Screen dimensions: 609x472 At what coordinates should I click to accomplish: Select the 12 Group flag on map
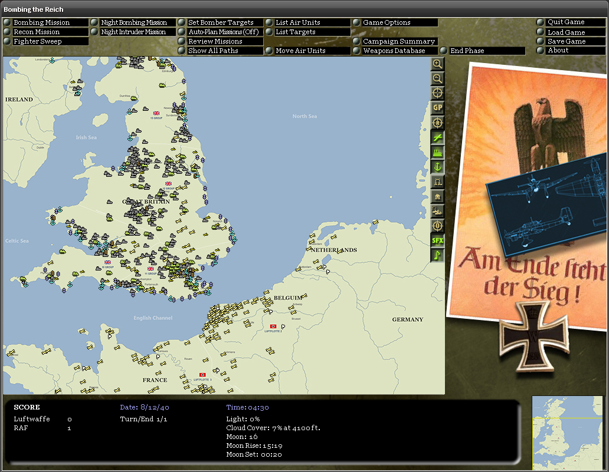pyautogui.click(x=168, y=183)
